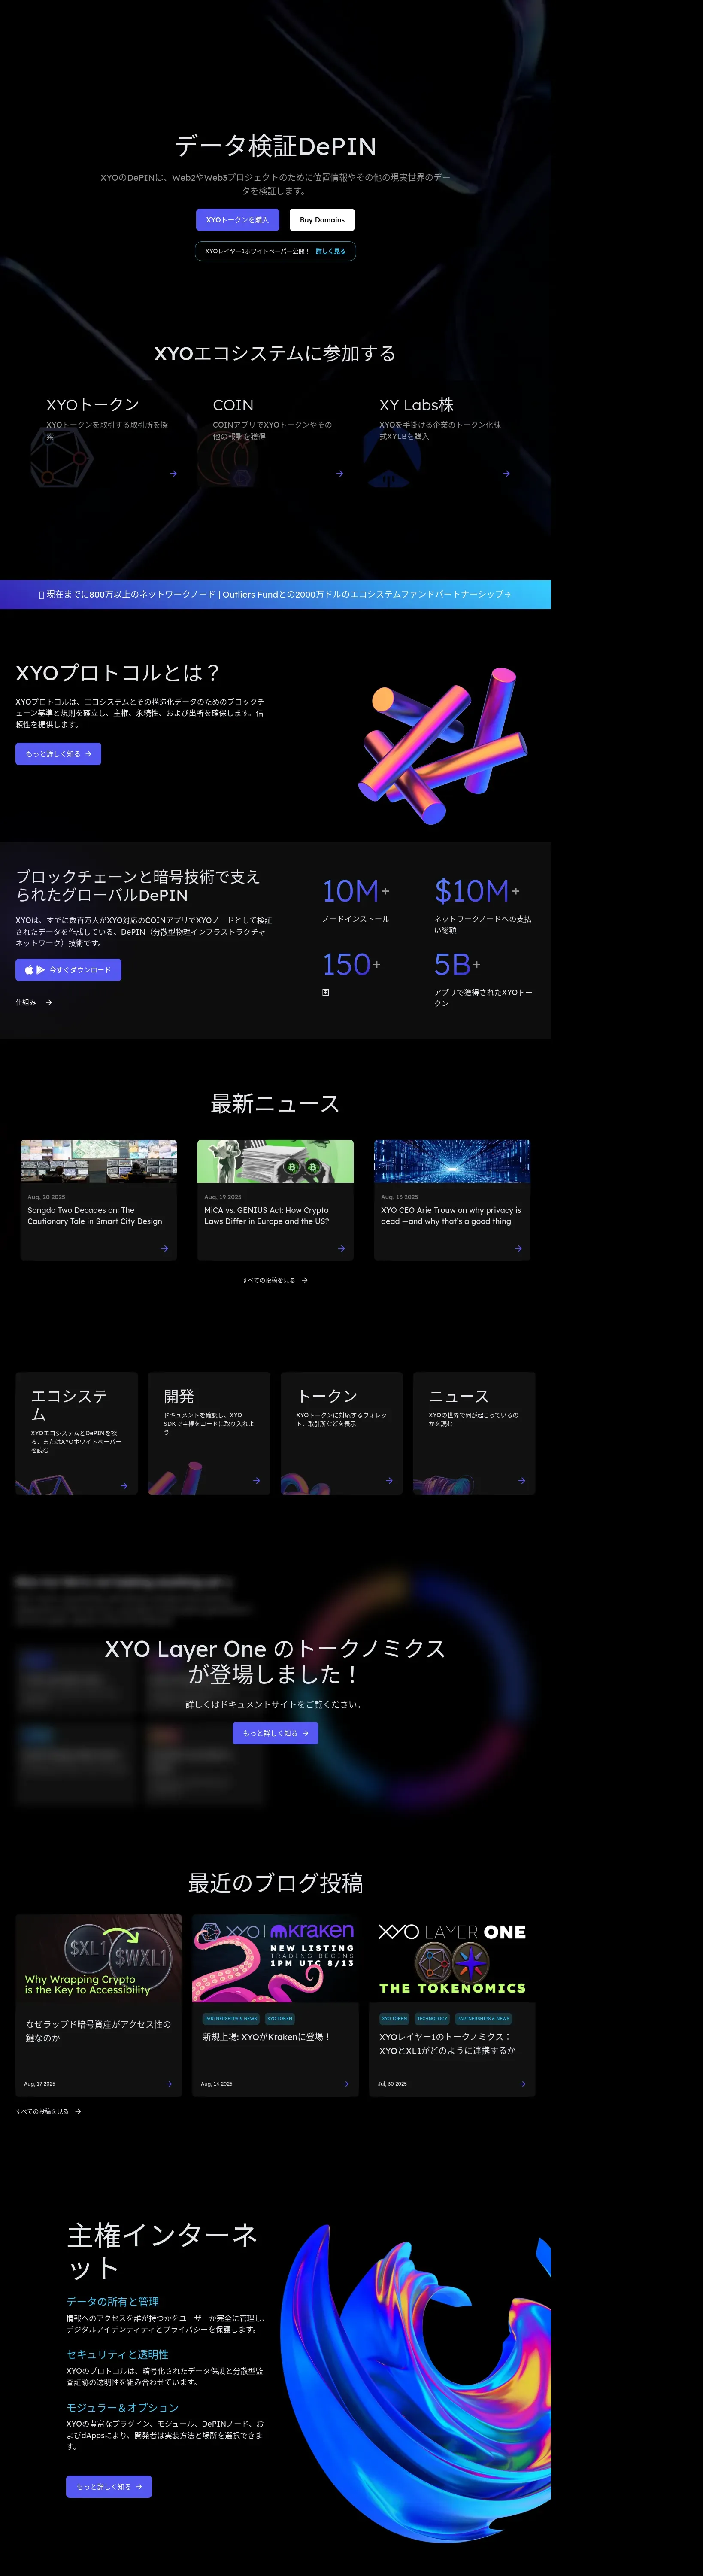
Task: Click the arrow on the ニュース card
Action: tap(522, 1481)
